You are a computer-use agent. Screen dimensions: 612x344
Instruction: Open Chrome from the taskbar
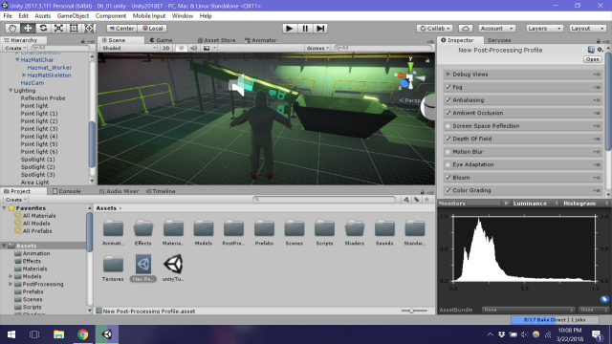tap(82, 334)
